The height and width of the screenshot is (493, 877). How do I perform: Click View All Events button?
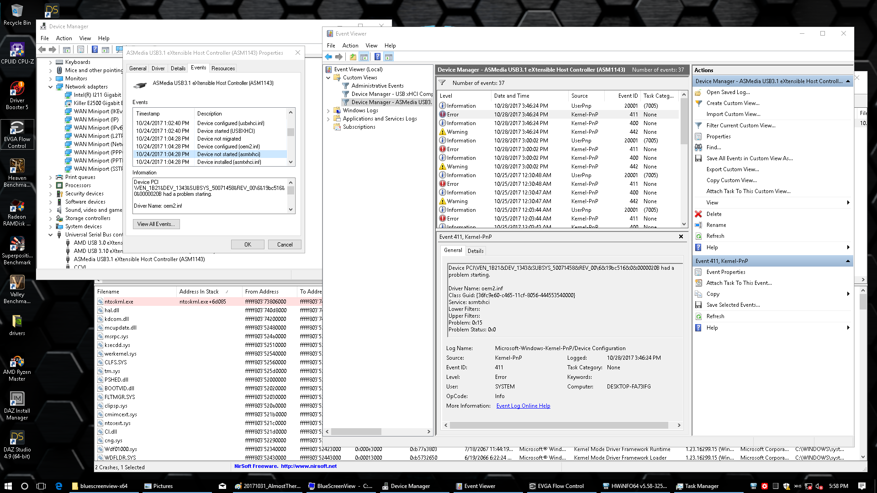pos(156,224)
